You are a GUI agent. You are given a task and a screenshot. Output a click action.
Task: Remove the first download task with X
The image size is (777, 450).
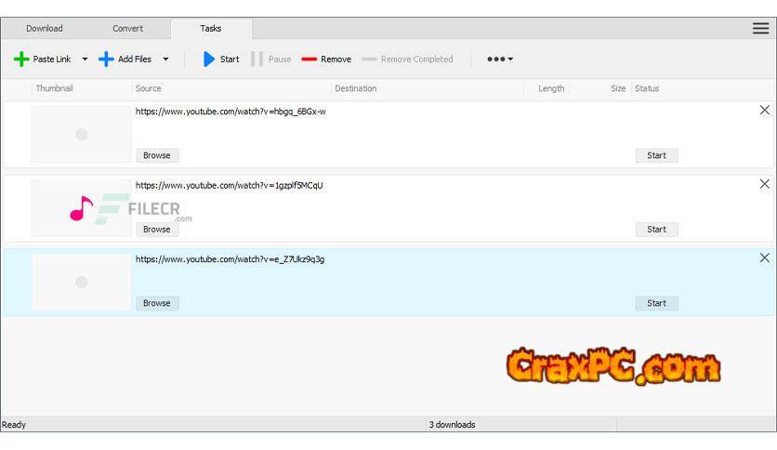pyautogui.click(x=764, y=110)
